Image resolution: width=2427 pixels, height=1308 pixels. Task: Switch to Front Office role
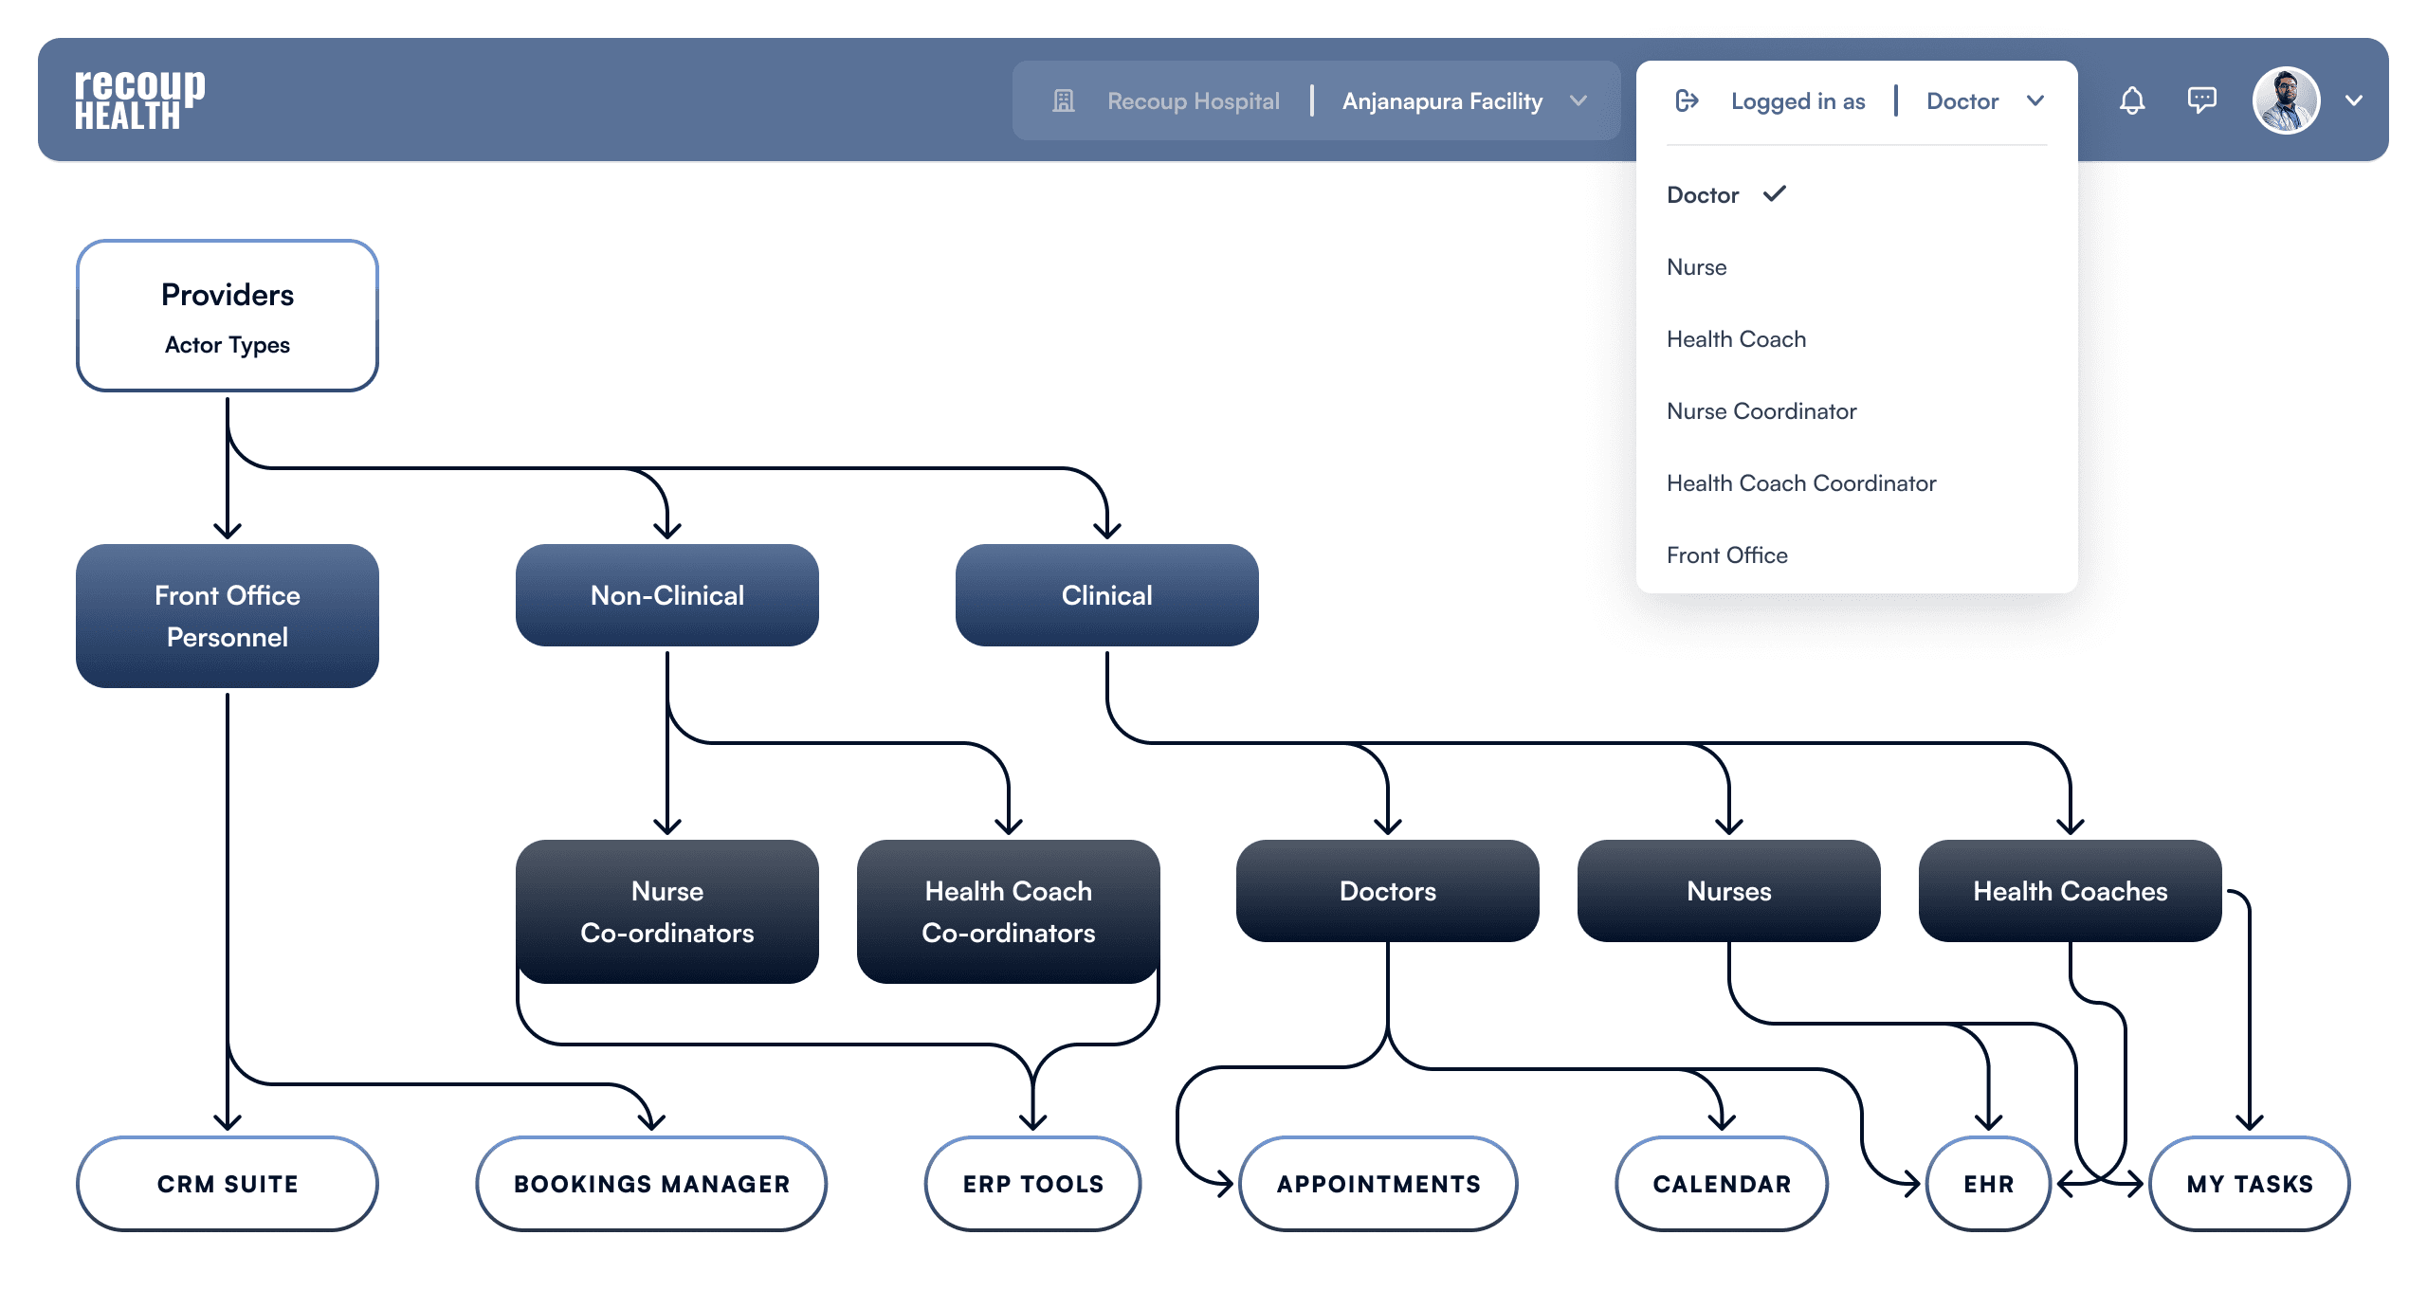tap(1726, 555)
